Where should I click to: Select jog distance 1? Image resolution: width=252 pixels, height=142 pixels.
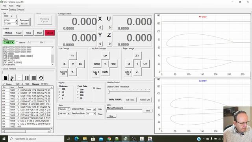pyautogui.click(x=59, y=98)
